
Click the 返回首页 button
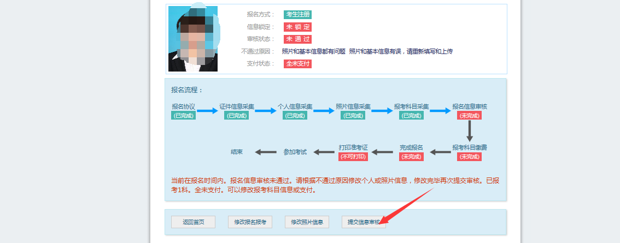click(x=193, y=222)
